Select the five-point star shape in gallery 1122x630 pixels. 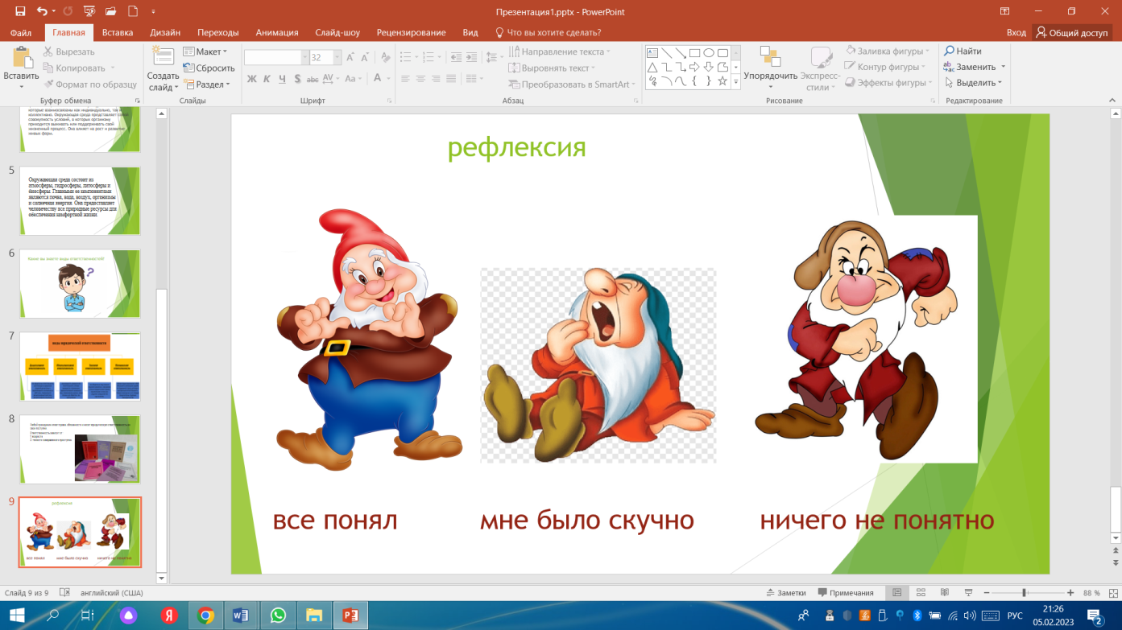point(722,81)
